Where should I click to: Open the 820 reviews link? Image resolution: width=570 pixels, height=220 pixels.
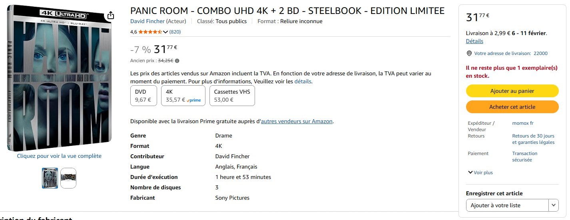[x=175, y=32]
